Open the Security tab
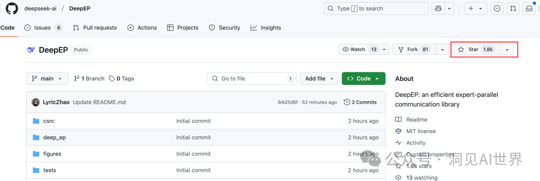Viewport: 540px width, 181px height. click(x=224, y=28)
